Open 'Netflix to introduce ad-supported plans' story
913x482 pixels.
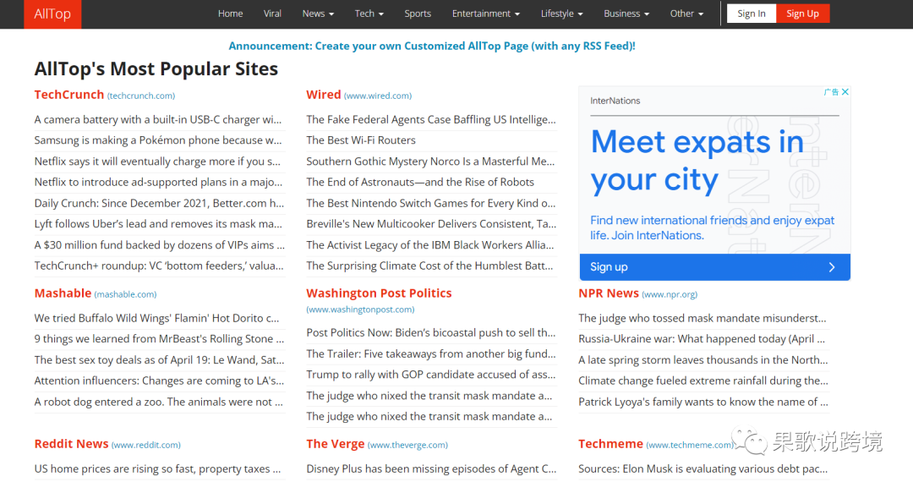click(158, 182)
